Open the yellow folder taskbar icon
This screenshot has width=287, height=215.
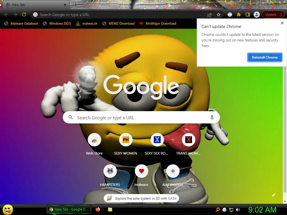[x=110, y=209]
